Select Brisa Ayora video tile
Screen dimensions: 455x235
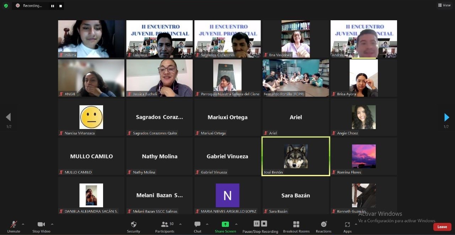pyautogui.click(x=364, y=78)
